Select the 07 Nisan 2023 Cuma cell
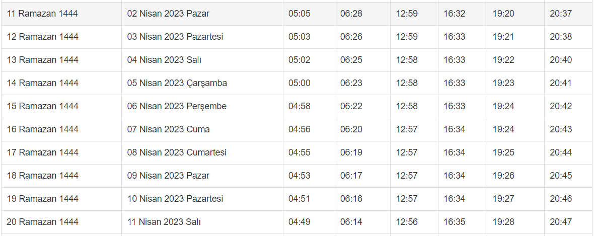Image resolution: width=594 pixels, height=236 pixels. 168,129
